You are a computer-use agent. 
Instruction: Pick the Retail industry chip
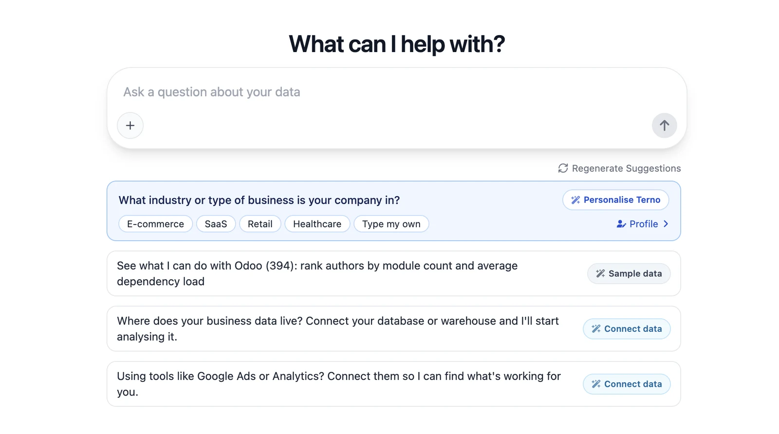[260, 224]
